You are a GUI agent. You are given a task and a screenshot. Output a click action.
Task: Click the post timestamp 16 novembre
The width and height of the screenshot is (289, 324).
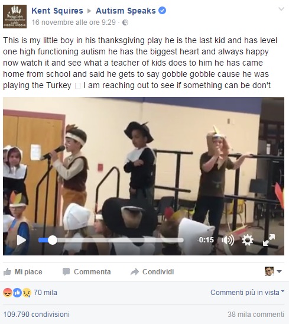(73, 22)
